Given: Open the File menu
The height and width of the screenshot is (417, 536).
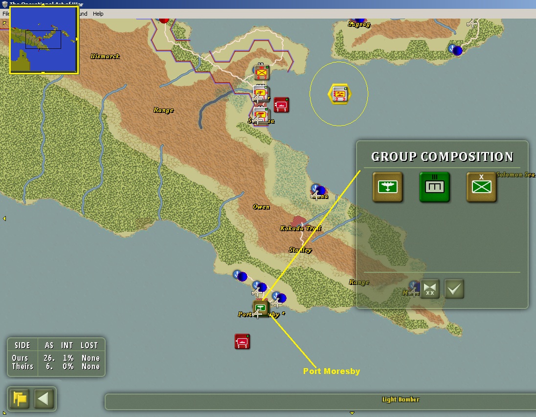Looking at the screenshot, I should pyautogui.click(x=6, y=14).
